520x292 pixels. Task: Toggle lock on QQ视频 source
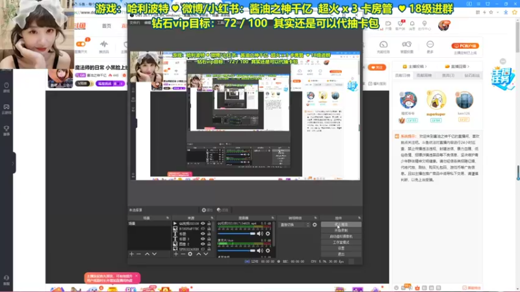(x=209, y=223)
